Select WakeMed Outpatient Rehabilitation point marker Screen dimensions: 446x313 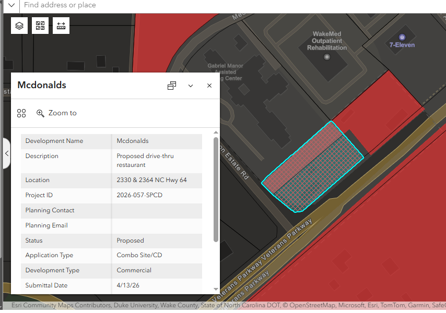click(x=327, y=57)
